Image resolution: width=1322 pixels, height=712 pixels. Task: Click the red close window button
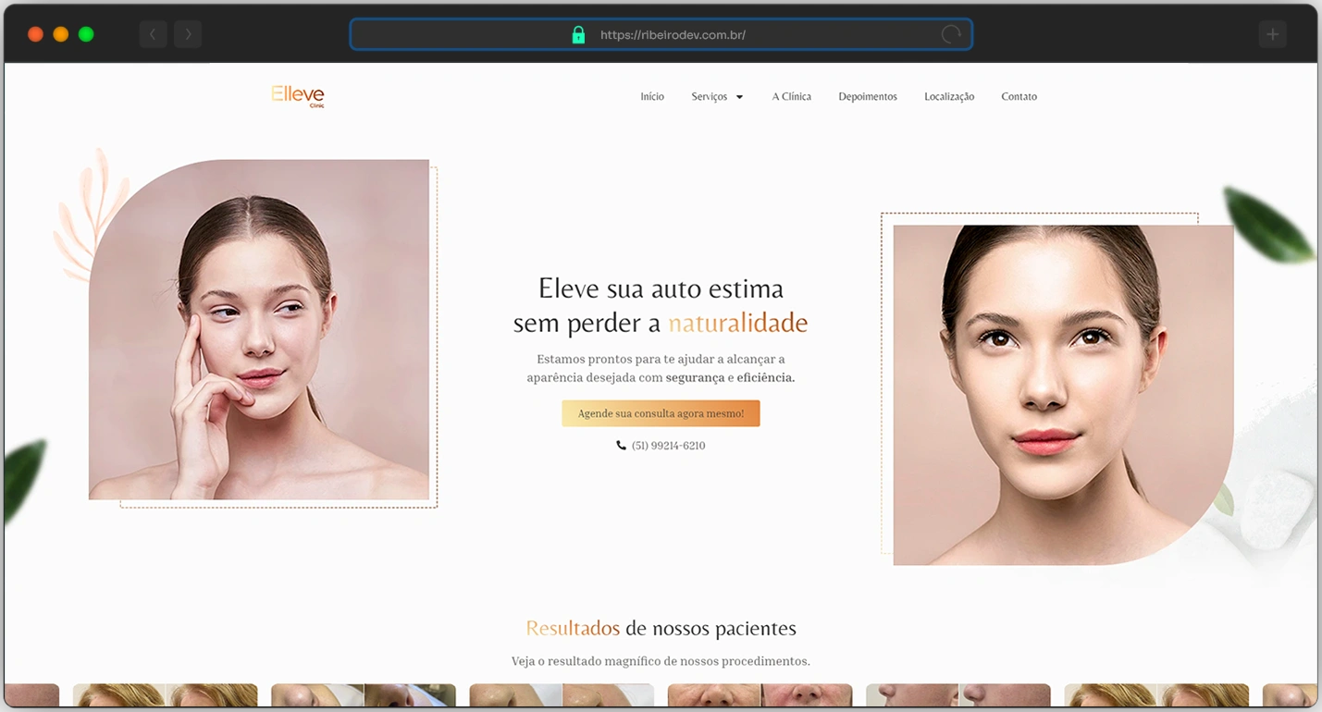35,34
